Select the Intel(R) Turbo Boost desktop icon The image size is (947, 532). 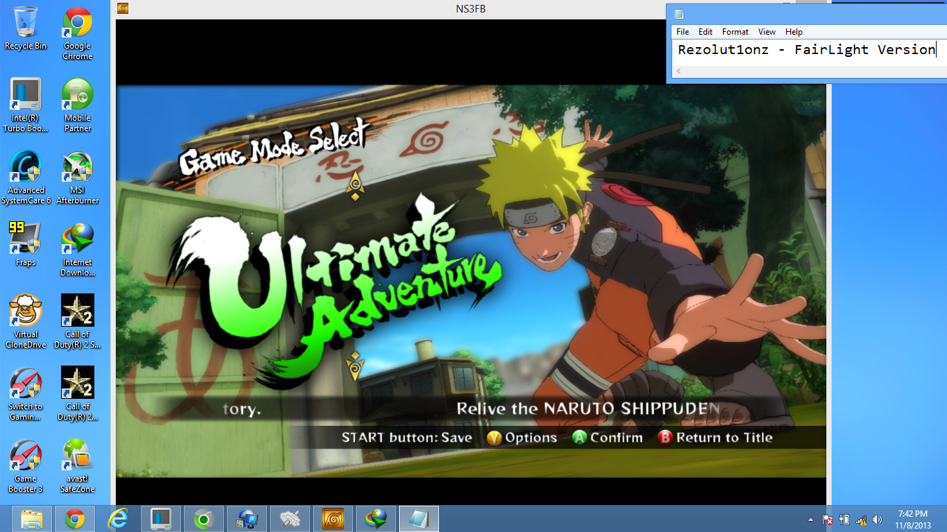click(26, 105)
